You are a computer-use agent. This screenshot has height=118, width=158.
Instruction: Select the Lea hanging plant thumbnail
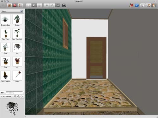pos(17,47)
